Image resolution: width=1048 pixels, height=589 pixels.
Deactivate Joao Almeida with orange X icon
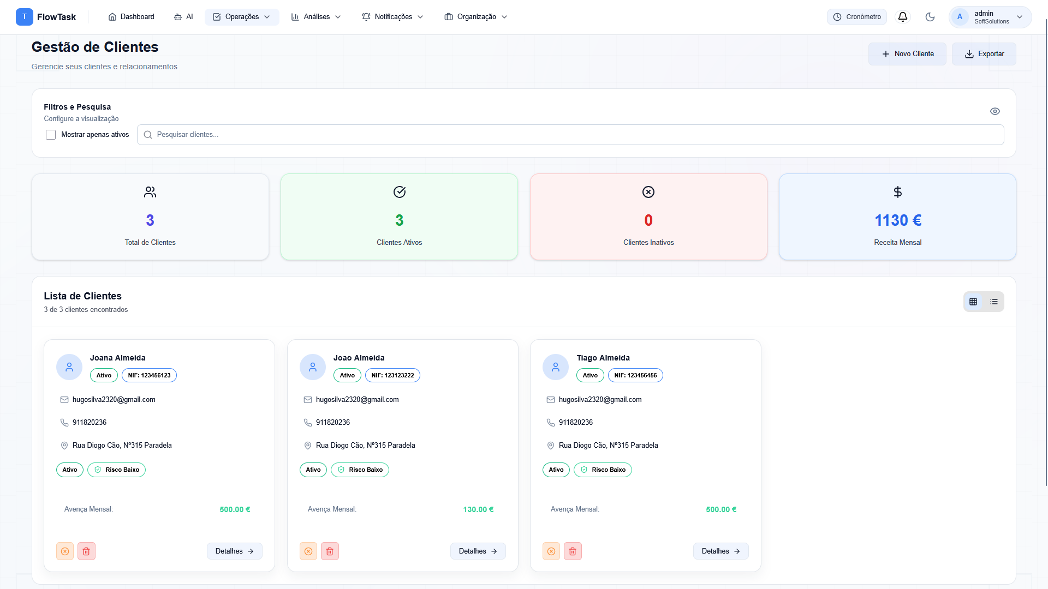308,551
